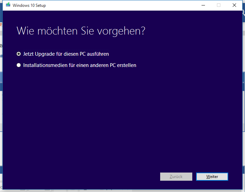The width and height of the screenshot is (245, 192).
Task: Click the Windows 10 Setup title bar icon
Action: tap(8, 5)
